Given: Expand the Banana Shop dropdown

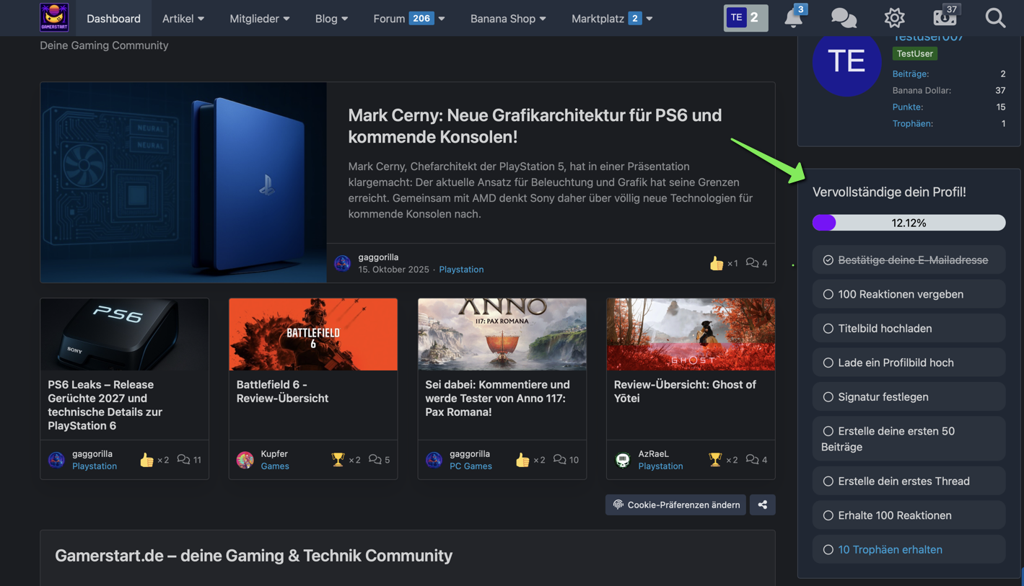Looking at the screenshot, I should coord(508,18).
